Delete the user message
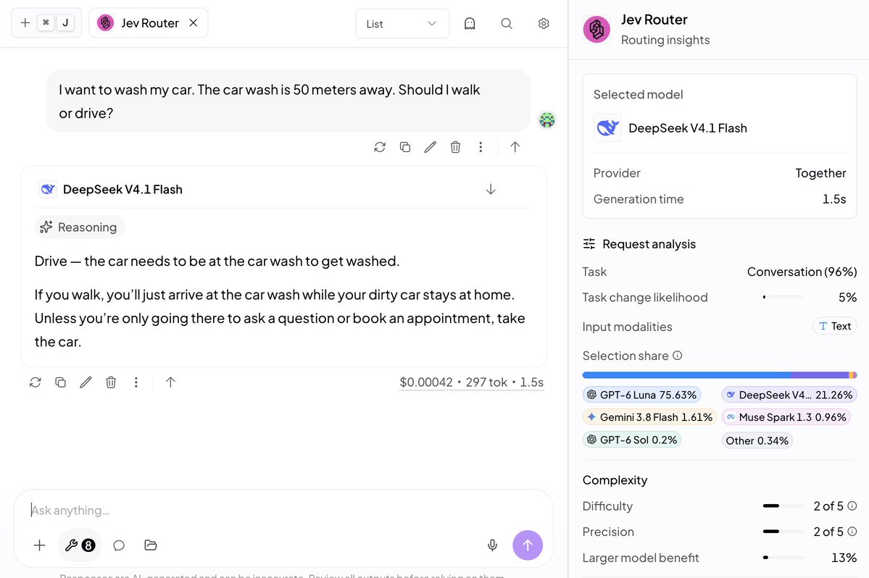Screen dimensions: 869x578 [x=456, y=147]
